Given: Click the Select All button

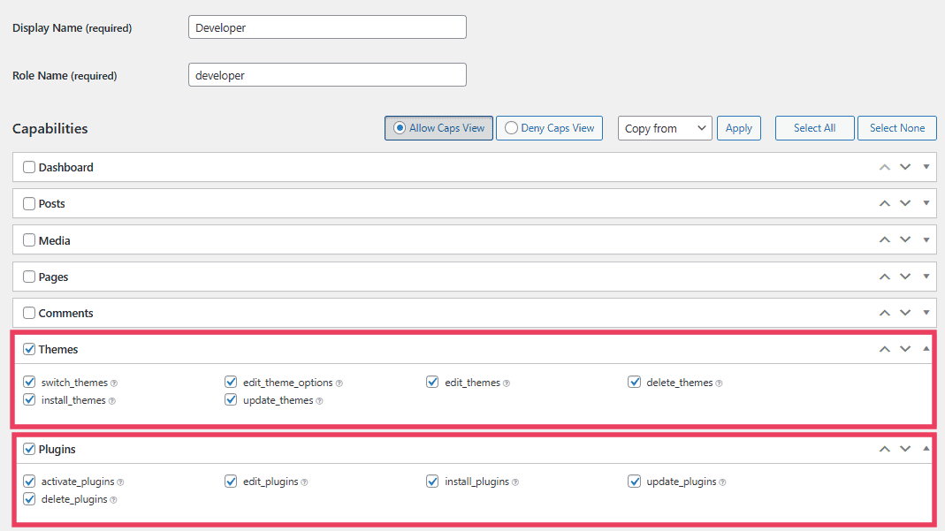Looking at the screenshot, I should coord(814,127).
